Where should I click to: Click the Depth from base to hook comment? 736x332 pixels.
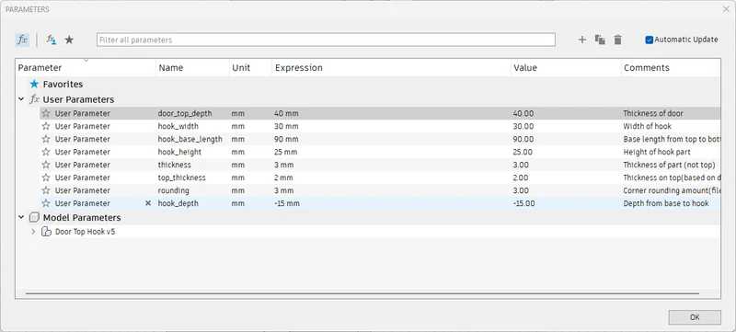(665, 203)
